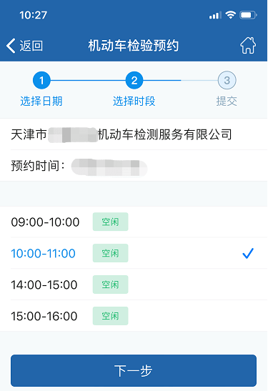This screenshot has width=268, height=391.
Task: Select the 14:00-15:00 time slot
Action: 134,284
